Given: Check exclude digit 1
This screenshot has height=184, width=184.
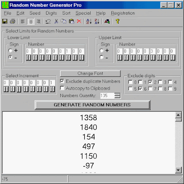Looking at the screenshot, I should click(140, 82).
